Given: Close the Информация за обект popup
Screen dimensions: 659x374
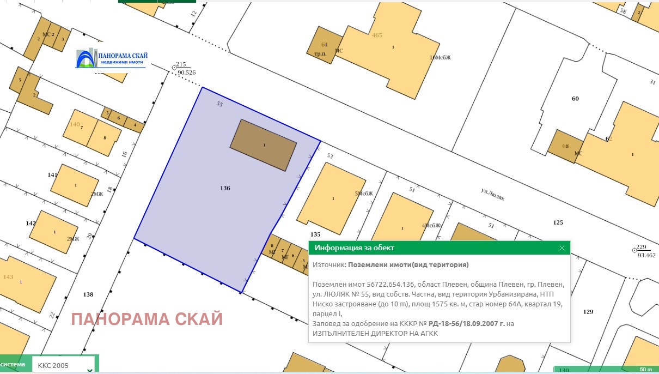Looking at the screenshot, I should click(x=562, y=248).
